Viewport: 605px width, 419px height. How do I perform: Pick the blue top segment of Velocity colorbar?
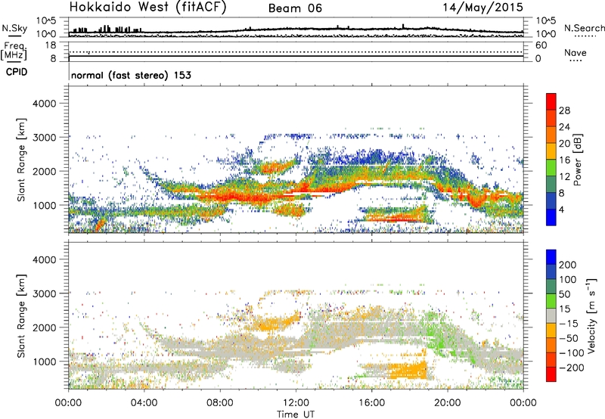(x=551, y=257)
